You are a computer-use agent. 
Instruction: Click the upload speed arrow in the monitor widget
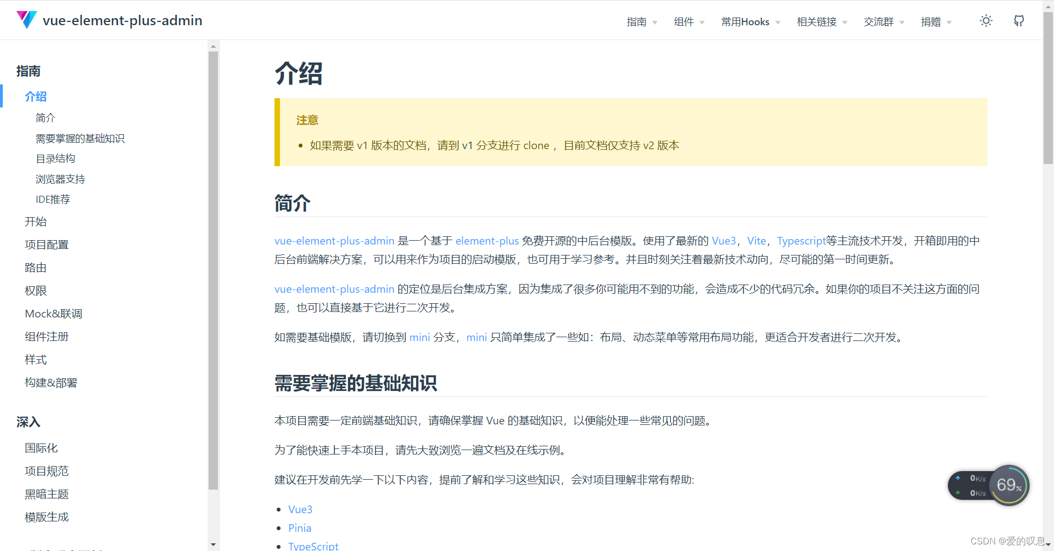pyautogui.click(x=958, y=478)
